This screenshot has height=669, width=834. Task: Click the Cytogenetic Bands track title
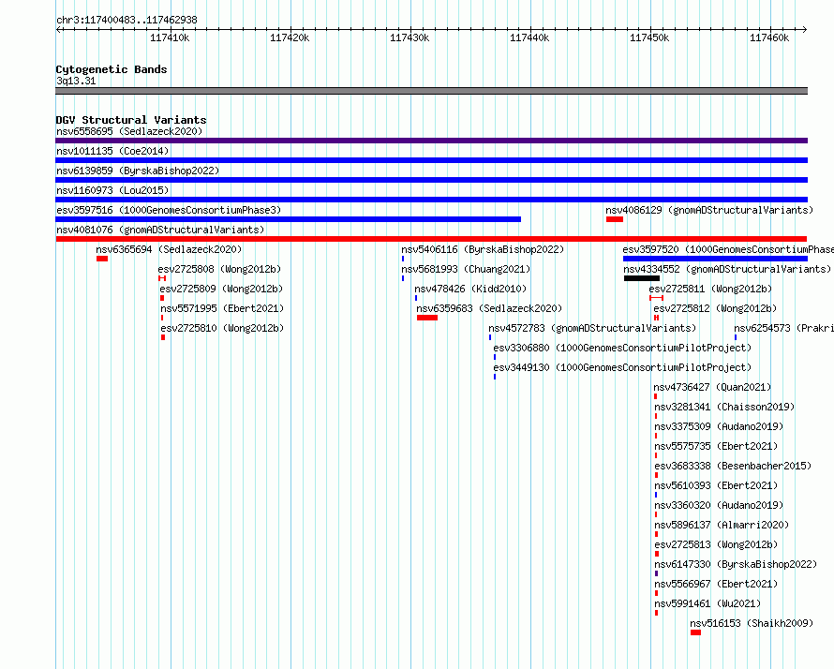tap(112, 69)
